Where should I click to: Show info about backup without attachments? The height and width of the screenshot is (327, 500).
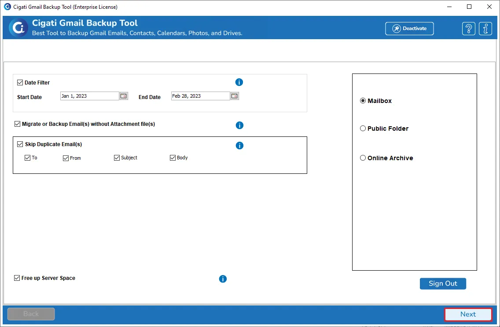coord(239,125)
